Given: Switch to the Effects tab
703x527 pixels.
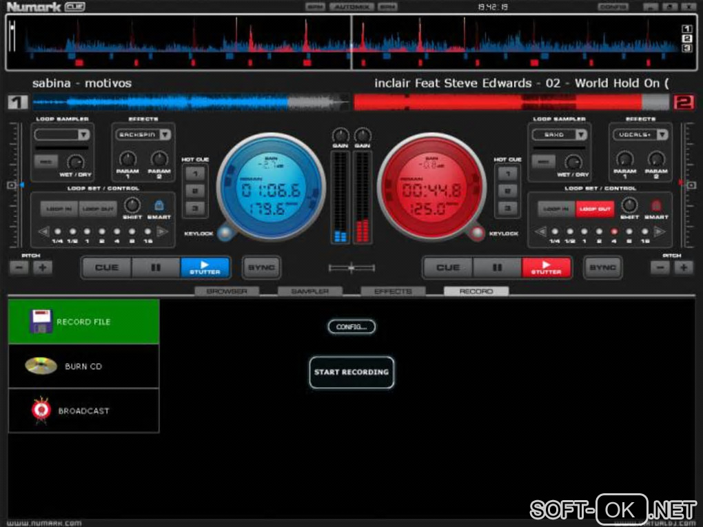Looking at the screenshot, I should (x=393, y=291).
